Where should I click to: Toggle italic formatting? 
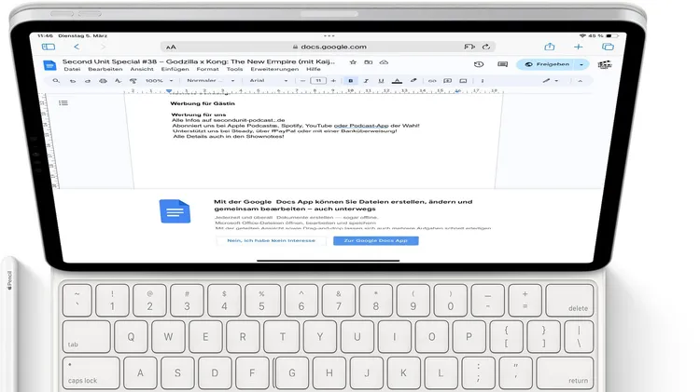366,81
